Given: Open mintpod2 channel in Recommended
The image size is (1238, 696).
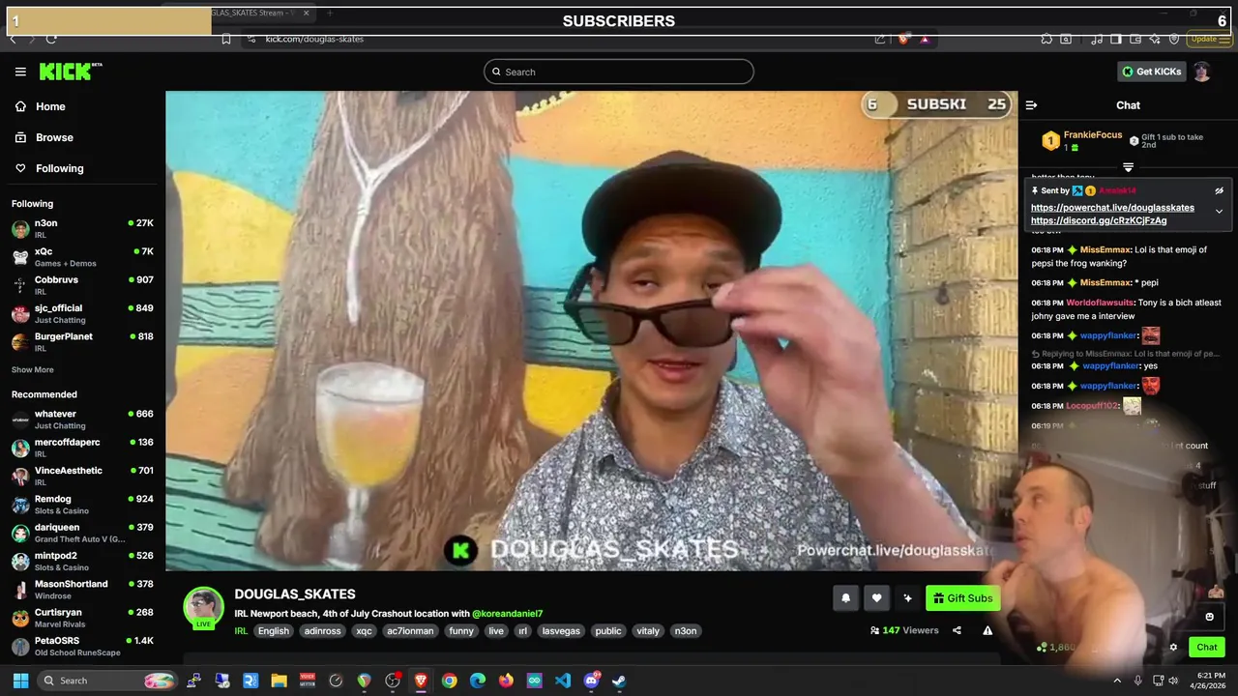Looking at the screenshot, I should point(82,561).
